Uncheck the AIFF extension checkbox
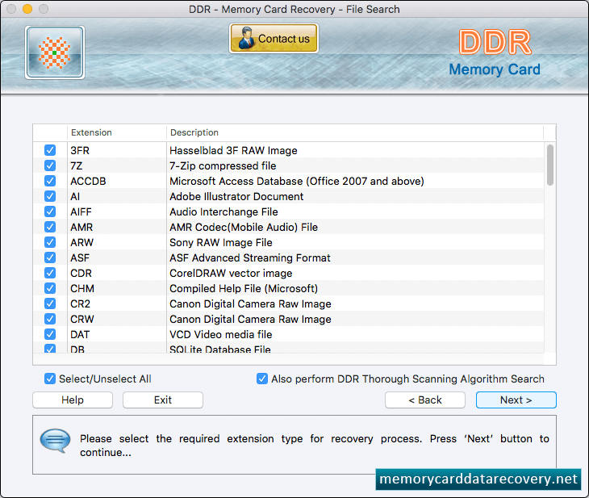 tap(50, 211)
